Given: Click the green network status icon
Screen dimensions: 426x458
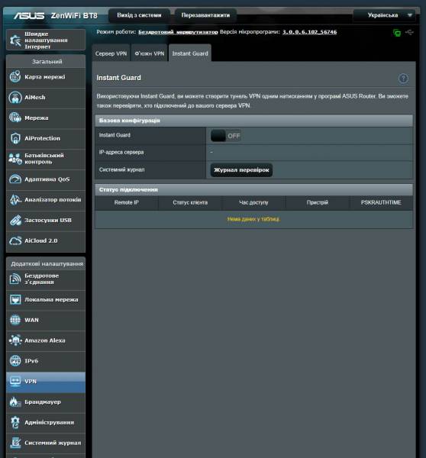Looking at the screenshot, I should (x=397, y=33).
